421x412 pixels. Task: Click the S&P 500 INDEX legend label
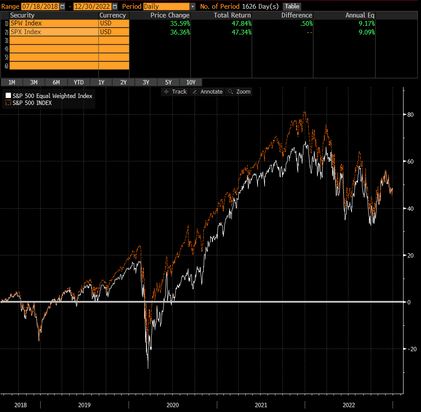click(x=32, y=103)
